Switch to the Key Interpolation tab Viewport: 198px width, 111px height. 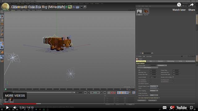click(x=190, y=61)
